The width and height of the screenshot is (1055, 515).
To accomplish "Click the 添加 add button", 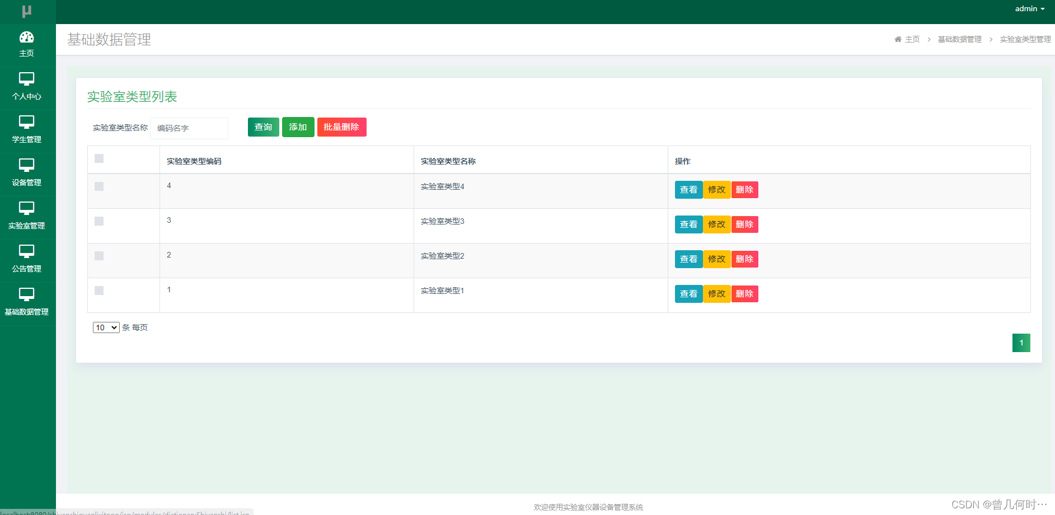I will 298,127.
